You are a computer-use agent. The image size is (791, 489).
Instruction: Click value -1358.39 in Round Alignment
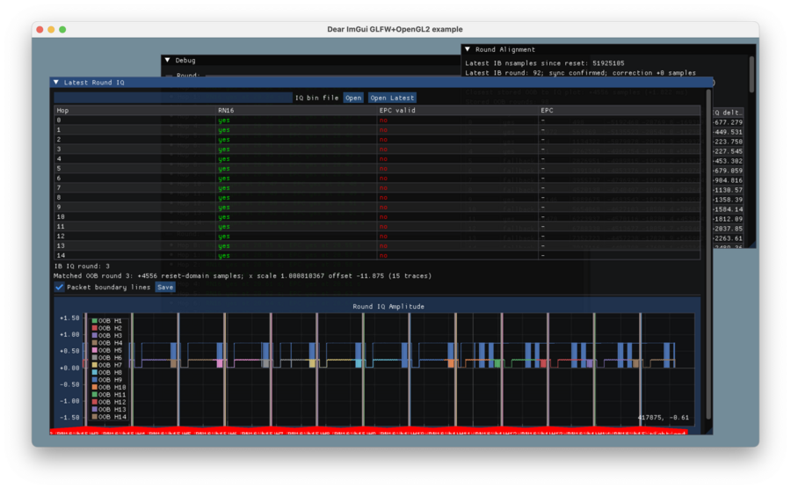tap(728, 200)
